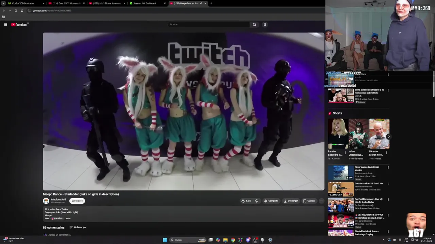Open Never comes back Ocean Version thumbnail

point(341,172)
